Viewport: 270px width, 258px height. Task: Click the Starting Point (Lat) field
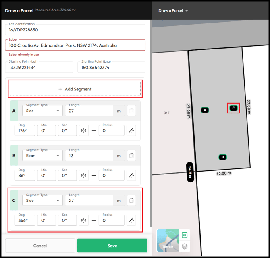(x=39, y=68)
